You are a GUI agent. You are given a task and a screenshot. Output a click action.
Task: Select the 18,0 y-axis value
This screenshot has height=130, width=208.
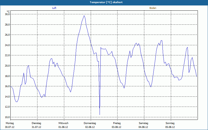coord(8,76)
